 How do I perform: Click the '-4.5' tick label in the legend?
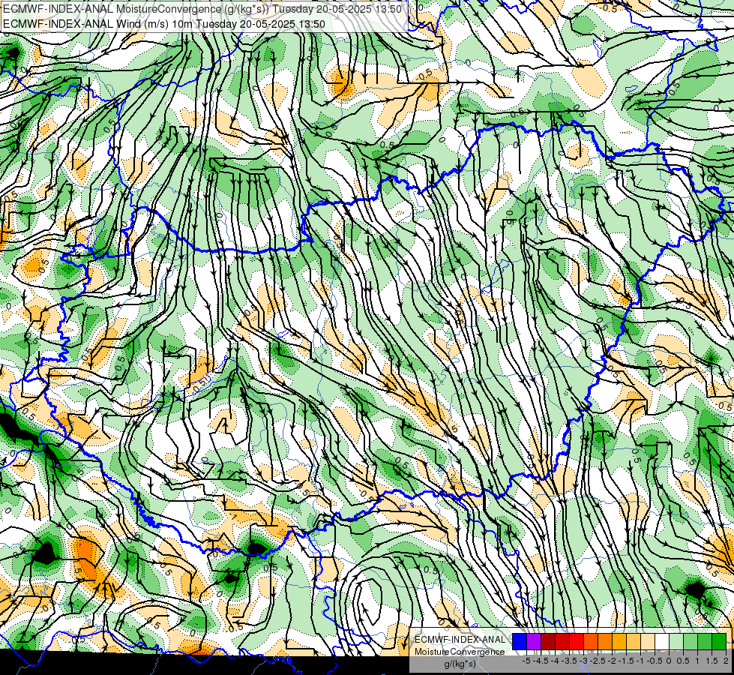(541, 661)
